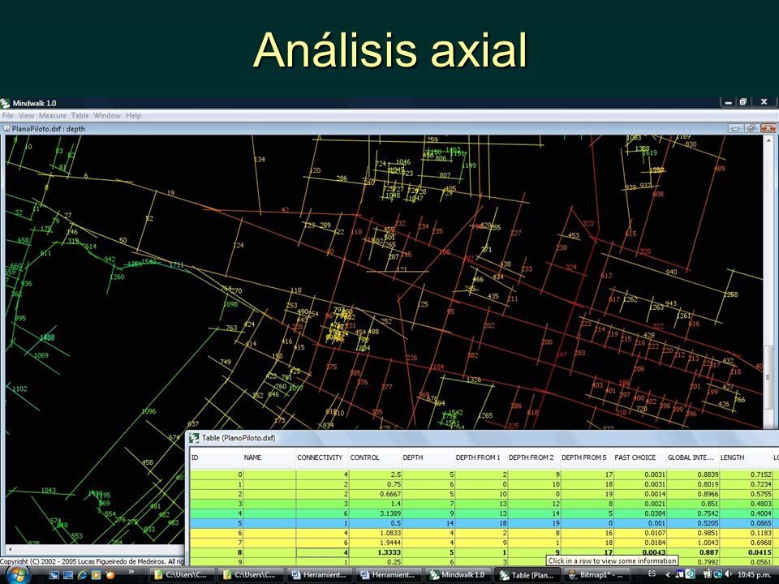Viewport: 779px width, 584px height.
Task: Select the blue table row with ID 5
Action: pos(484,523)
